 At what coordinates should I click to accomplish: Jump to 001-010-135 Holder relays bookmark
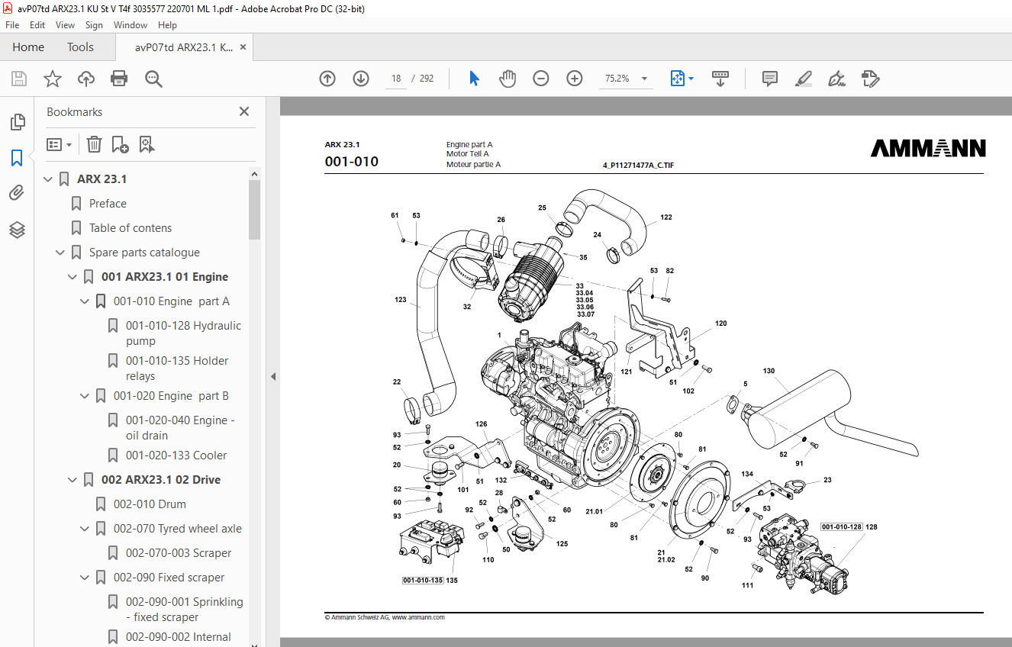(177, 369)
